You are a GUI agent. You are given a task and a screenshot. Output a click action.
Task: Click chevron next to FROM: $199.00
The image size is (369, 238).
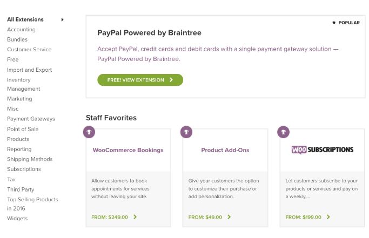328,217
